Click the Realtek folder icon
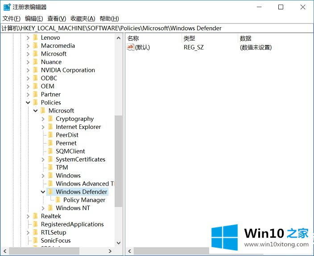This screenshot has height=256, width=314. click(x=35, y=216)
